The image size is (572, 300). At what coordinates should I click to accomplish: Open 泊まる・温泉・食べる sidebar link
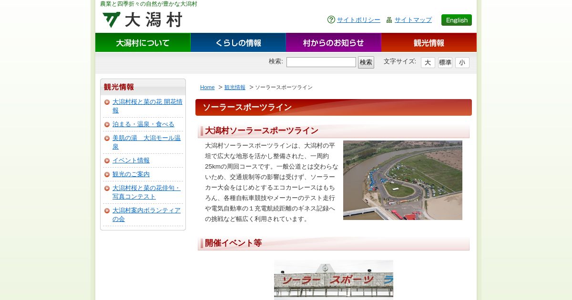pos(143,124)
